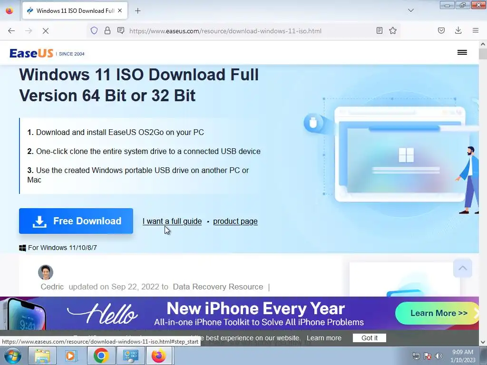This screenshot has height=365, width=487.
Task: Open the tracking protection shield icon
Action: (x=94, y=30)
